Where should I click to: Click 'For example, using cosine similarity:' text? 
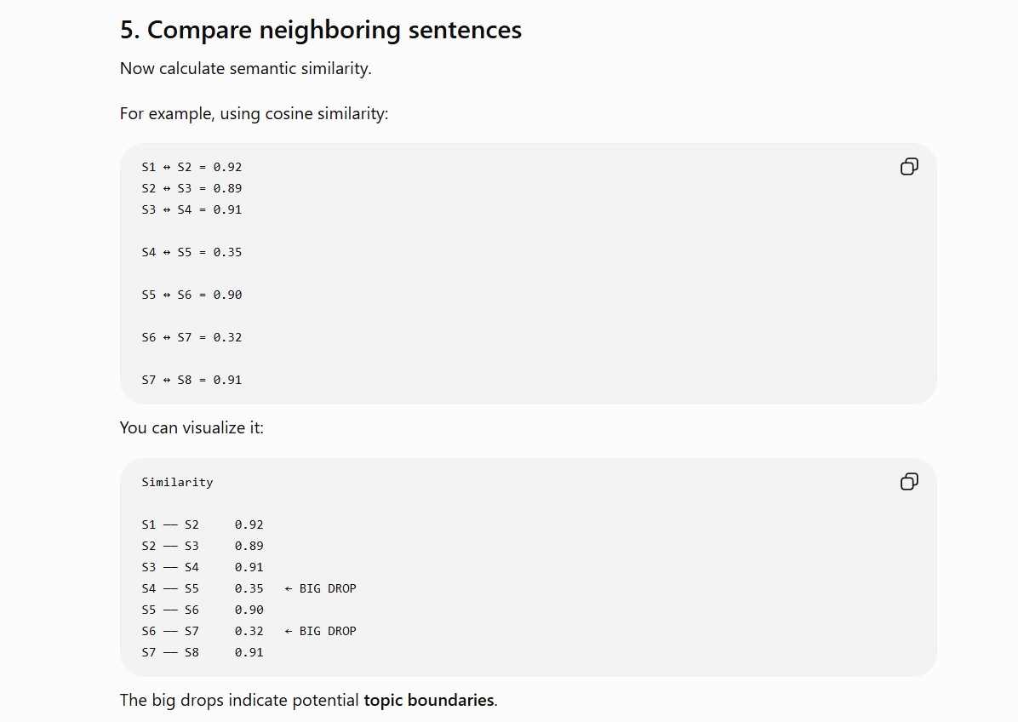[254, 113]
